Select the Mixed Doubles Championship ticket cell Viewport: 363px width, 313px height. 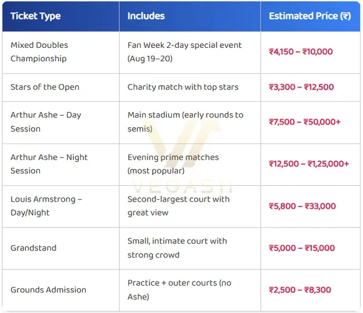[39, 52]
